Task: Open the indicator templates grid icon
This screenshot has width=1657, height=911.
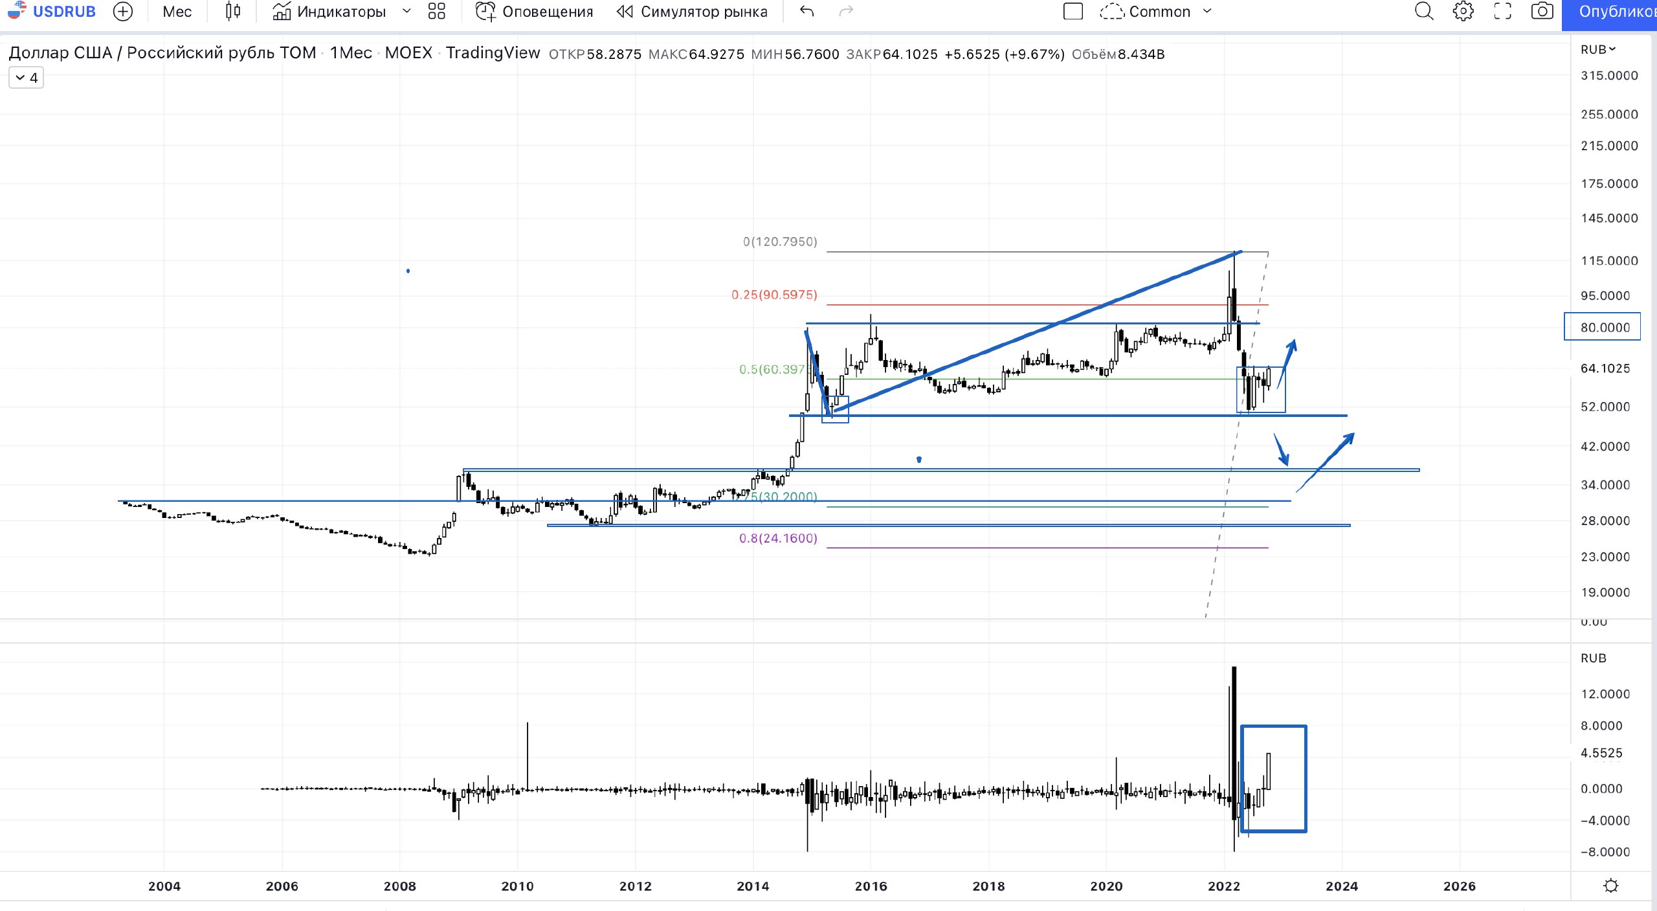Action: [437, 12]
